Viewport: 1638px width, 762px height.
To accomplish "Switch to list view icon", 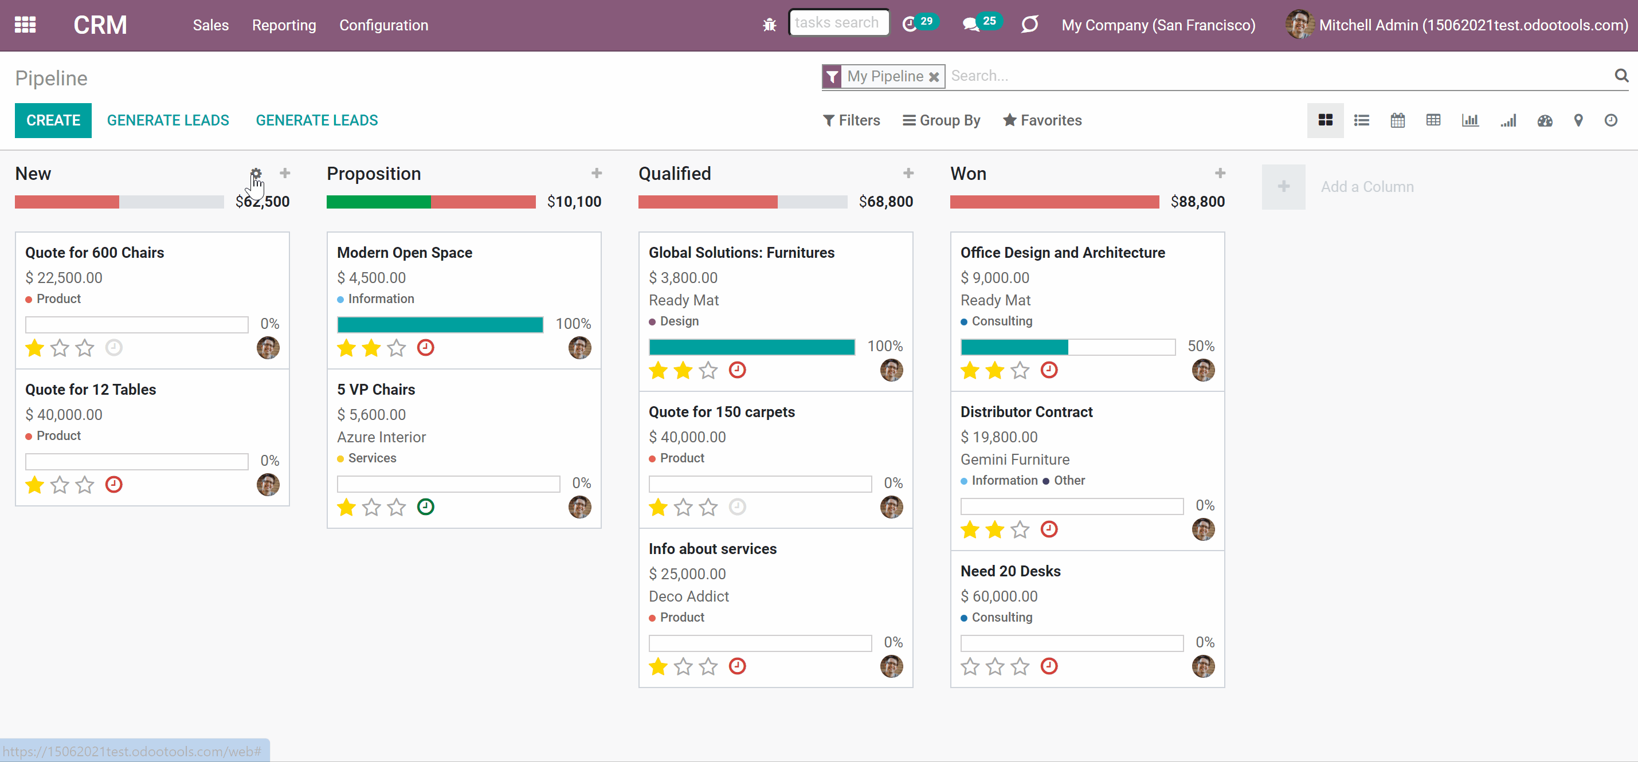I will [1361, 120].
